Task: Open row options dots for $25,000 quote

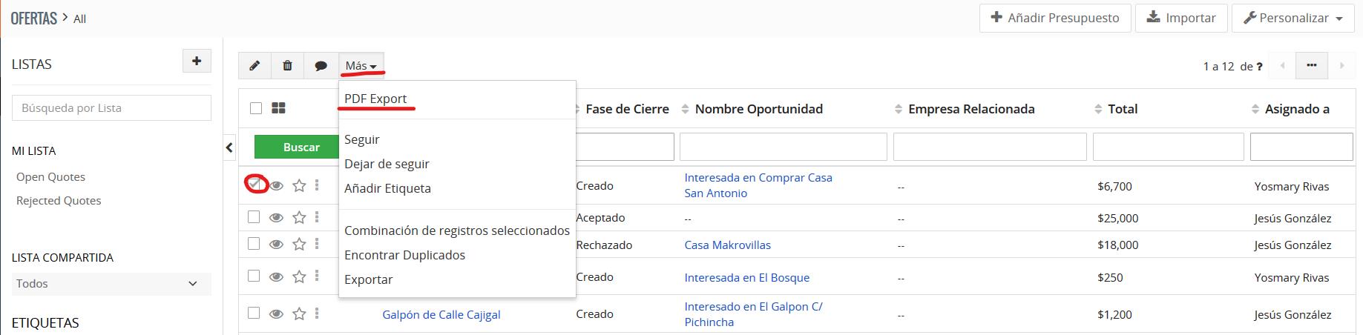Action: 317,217
